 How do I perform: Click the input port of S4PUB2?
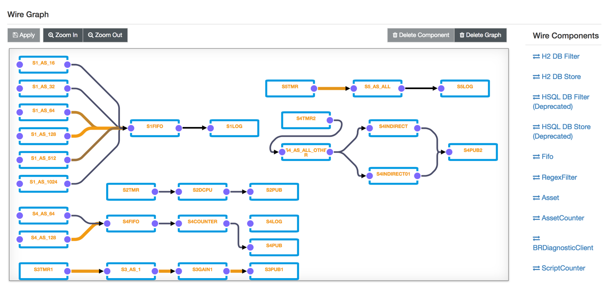[449, 152]
